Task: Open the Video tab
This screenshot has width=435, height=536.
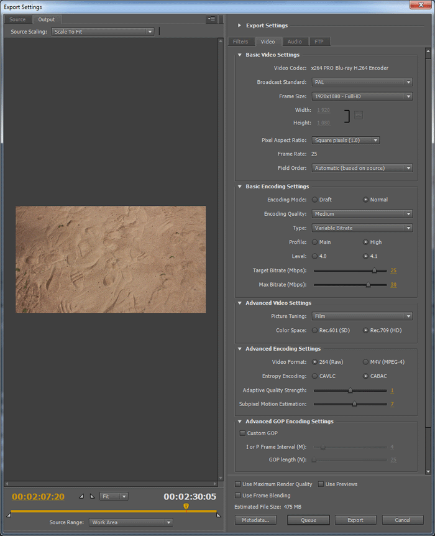Action: pos(268,42)
